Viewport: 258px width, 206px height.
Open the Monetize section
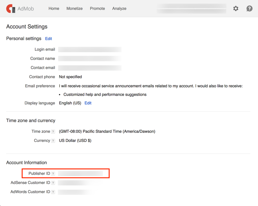coord(74,9)
